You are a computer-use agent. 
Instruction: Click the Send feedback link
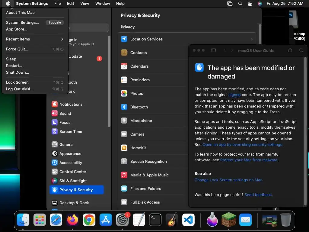pos(259,195)
